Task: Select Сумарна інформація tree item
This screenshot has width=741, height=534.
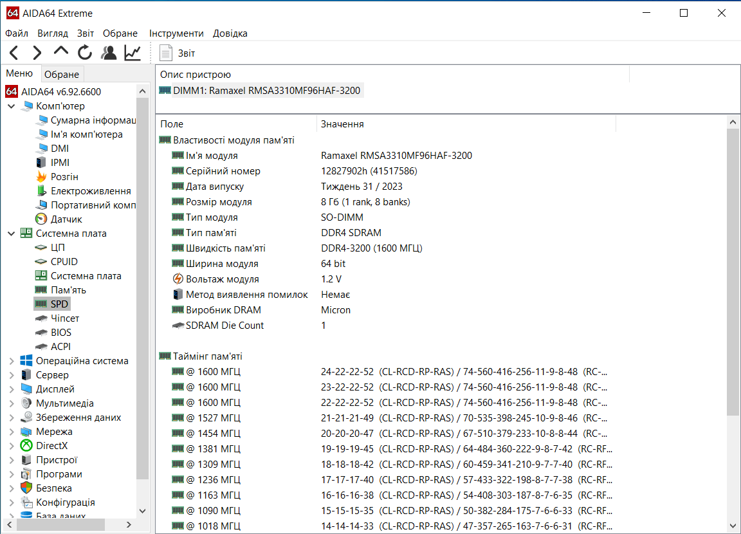Action: click(x=93, y=120)
